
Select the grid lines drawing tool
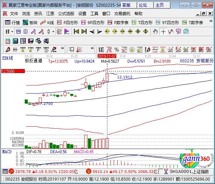(x=15, y=50)
